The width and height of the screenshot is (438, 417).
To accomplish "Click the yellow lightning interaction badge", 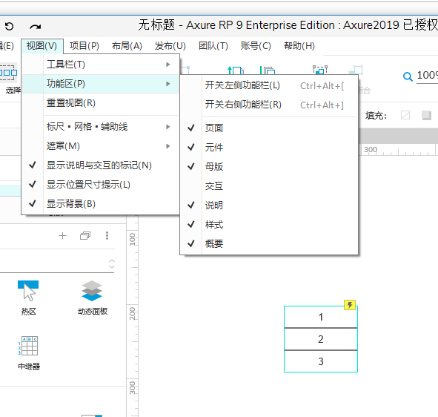I will (350, 305).
